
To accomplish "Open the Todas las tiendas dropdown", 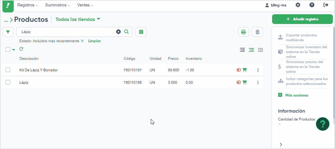I will [x=78, y=19].
